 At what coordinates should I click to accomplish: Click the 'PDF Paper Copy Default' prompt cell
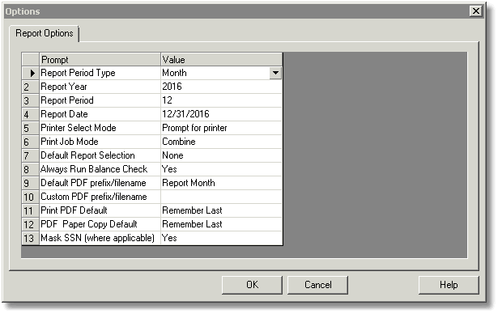[x=100, y=224]
